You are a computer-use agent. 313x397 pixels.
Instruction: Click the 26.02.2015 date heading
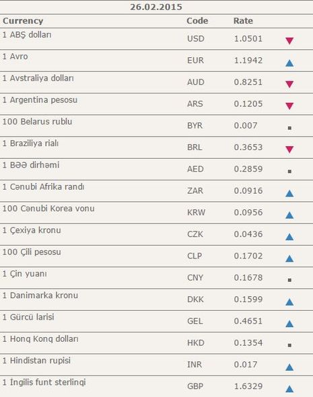(156, 7)
